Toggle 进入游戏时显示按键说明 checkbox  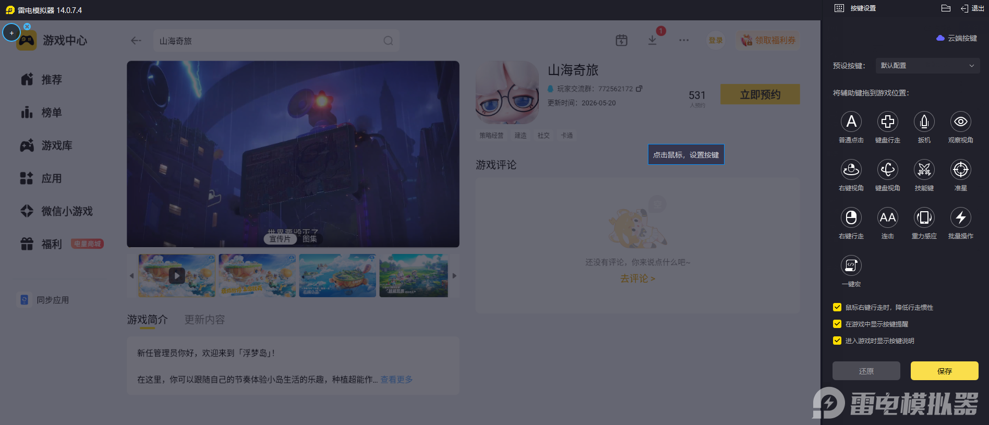(x=837, y=341)
